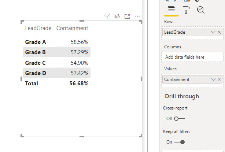The width and height of the screenshot is (225, 152).
Task: Sort by the LeadGrade column header
Action: pyautogui.click(x=38, y=28)
